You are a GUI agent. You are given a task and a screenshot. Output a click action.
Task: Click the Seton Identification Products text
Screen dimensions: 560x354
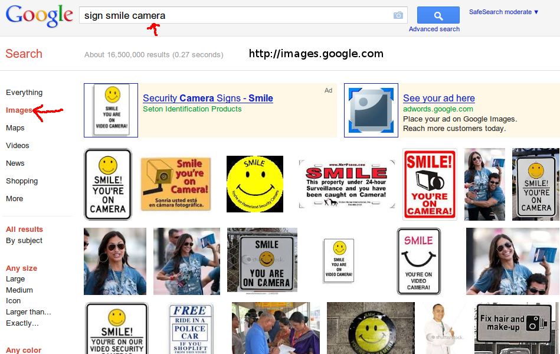192,109
